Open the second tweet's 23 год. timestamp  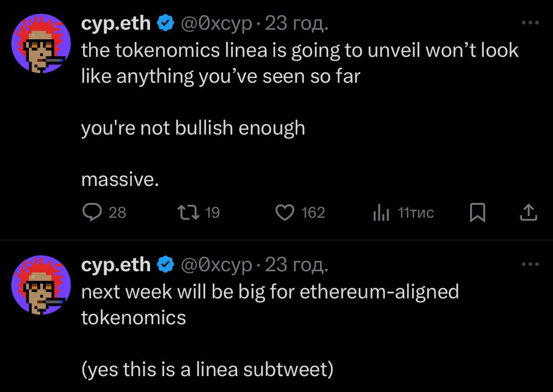pyautogui.click(x=296, y=265)
